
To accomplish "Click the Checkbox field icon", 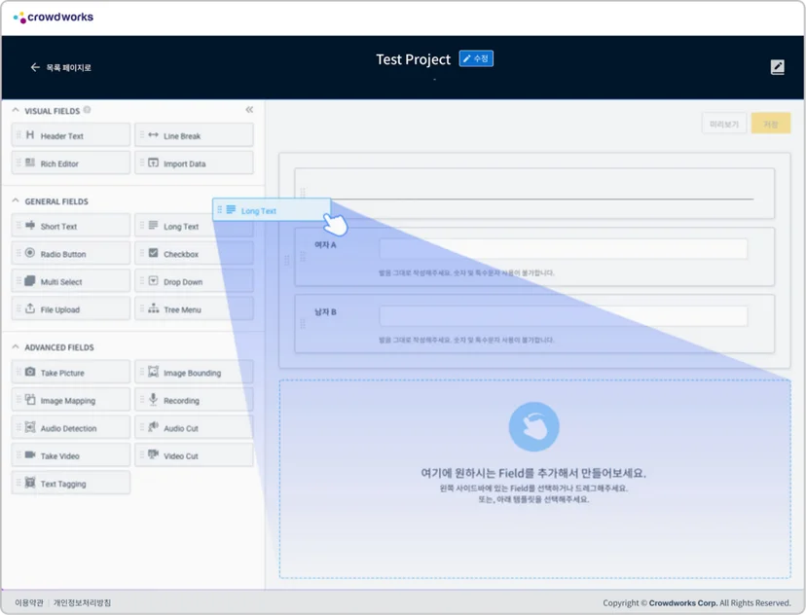I will (153, 253).
